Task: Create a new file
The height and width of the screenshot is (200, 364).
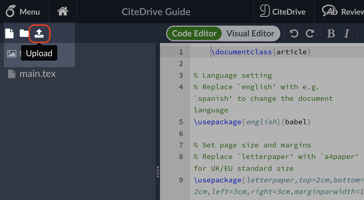Action: [x=9, y=34]
